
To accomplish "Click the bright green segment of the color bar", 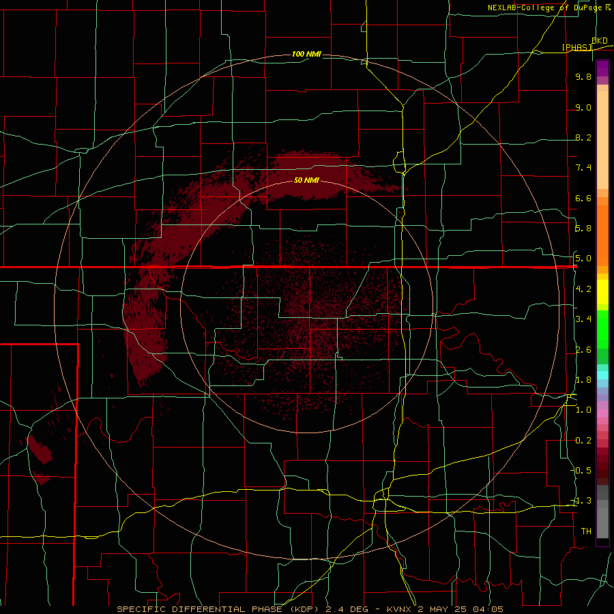I will (602, 331).
